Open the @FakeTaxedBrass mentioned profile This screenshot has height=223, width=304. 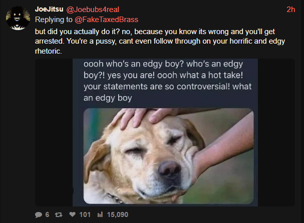click(107, 20)
